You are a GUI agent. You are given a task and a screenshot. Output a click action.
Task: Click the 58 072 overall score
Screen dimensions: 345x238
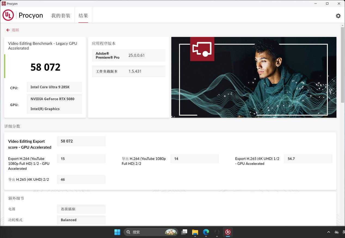[x=45, y=67]
